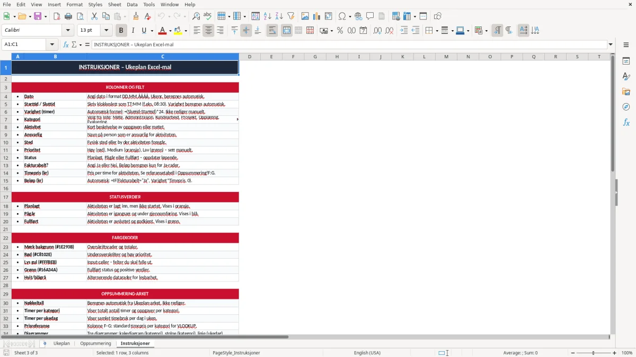The height and width of the screenshot is (357, 636).
Task: Click the Sort Ascending icon
Action: [x=268, y=16]
